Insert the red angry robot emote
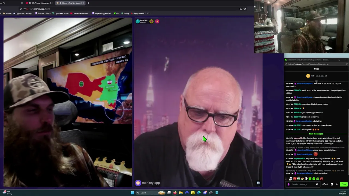Image resolution: width=349 pixels, height=196 pixels. (x=321, y=179)
